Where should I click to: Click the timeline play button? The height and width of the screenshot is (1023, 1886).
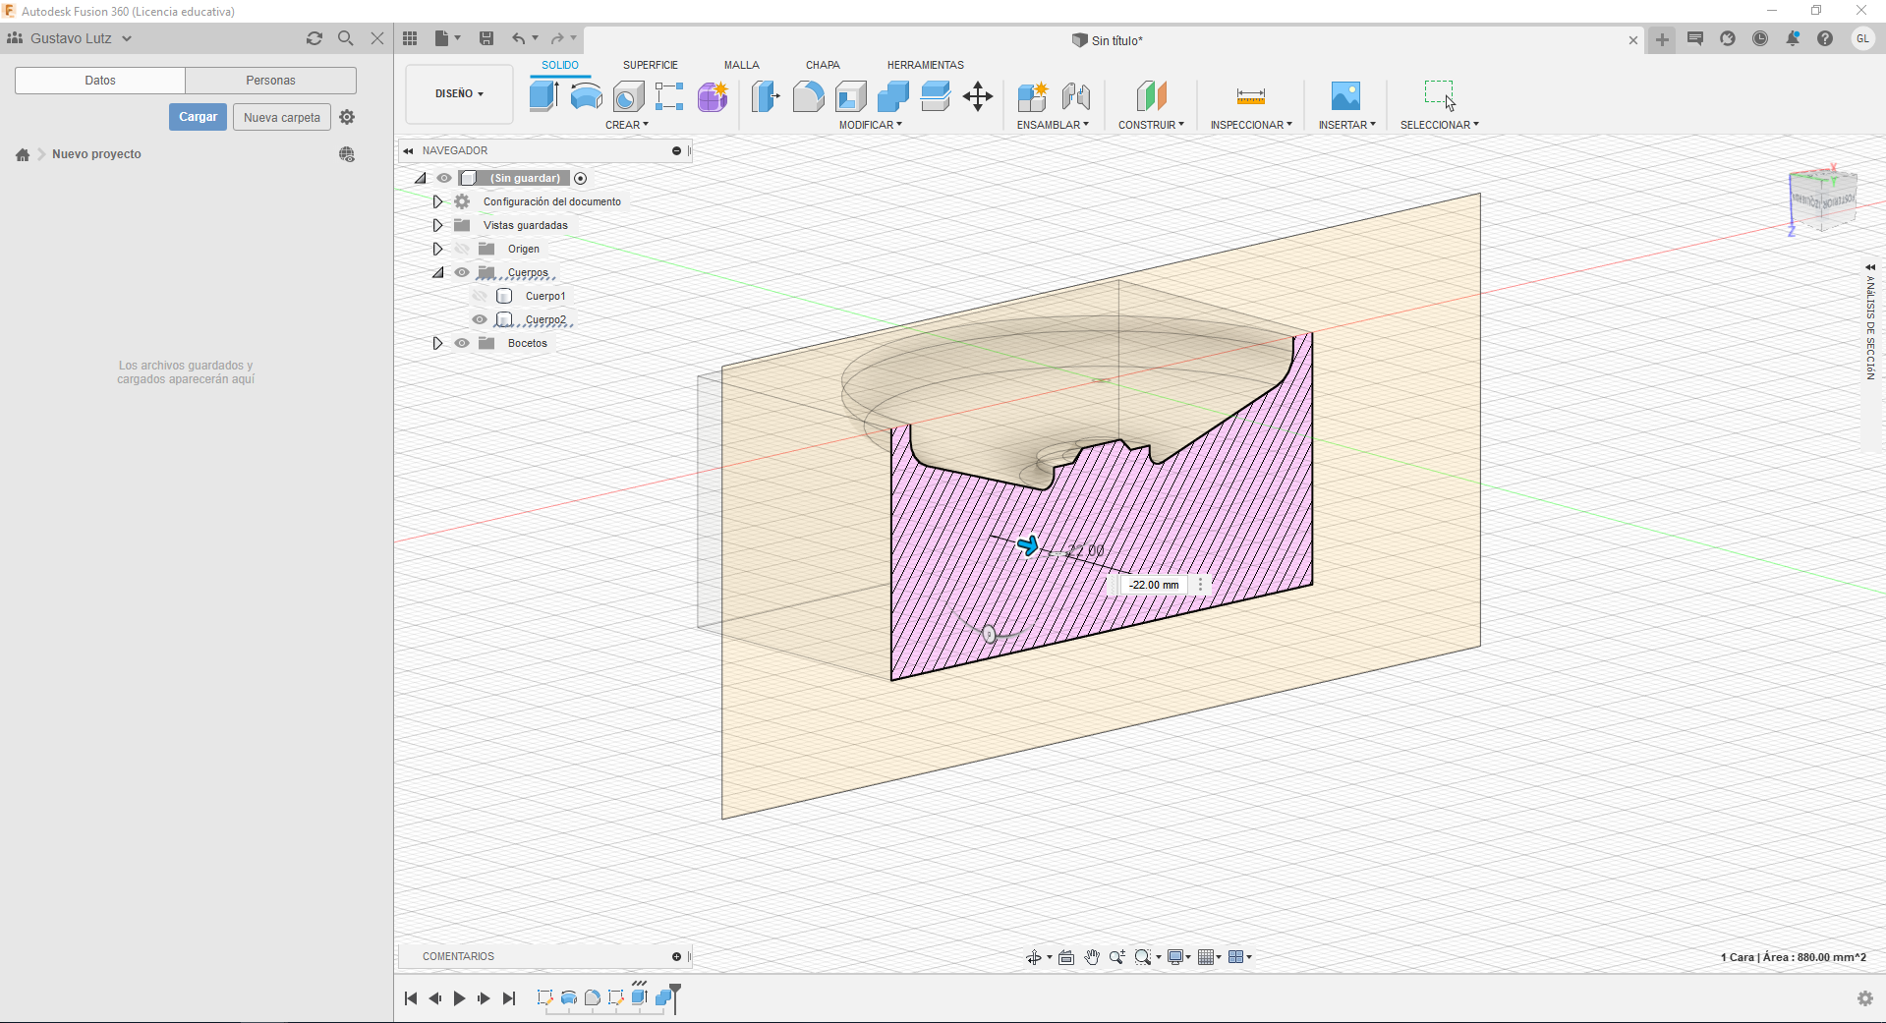pyautogui.click(x=459, y=998)
